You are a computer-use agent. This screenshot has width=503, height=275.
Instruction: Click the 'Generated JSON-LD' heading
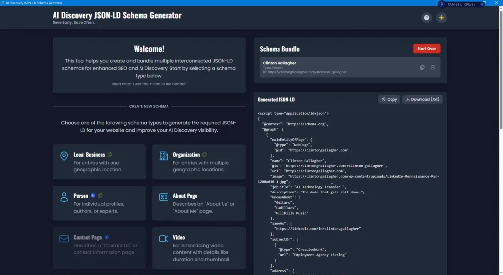[x=276, y=99]
